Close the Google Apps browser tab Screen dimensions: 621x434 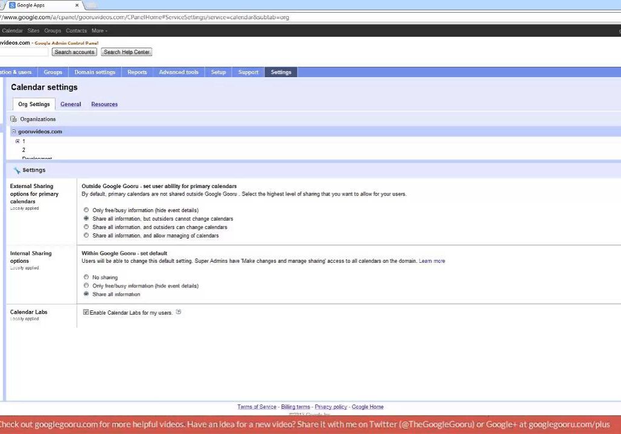pos(77,5)
